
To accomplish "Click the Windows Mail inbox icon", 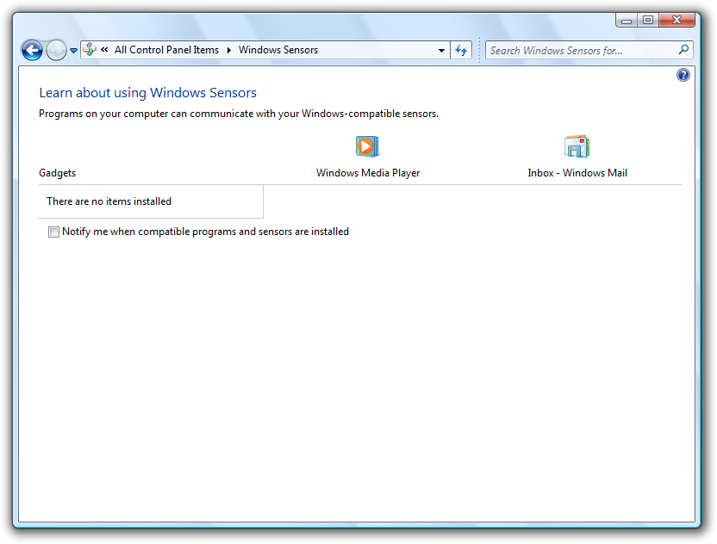I will (x=577, y=146).
